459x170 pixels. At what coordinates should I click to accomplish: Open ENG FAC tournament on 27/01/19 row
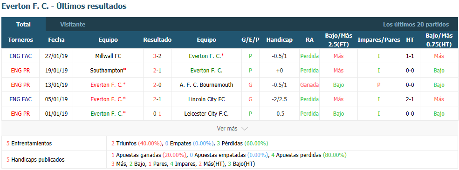pos(21,56)
